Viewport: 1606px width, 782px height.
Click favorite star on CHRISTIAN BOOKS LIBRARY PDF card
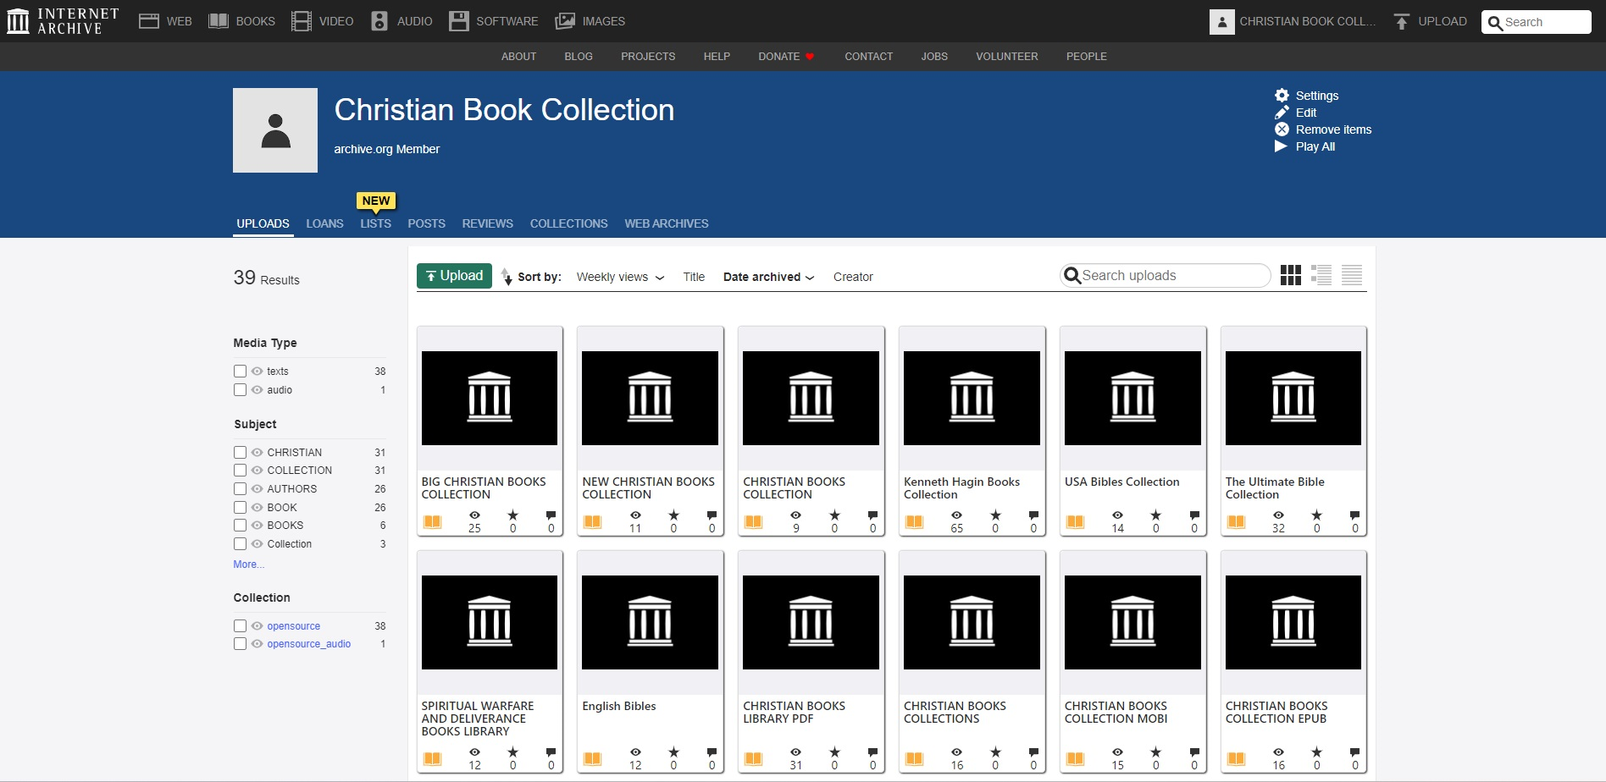834,752
